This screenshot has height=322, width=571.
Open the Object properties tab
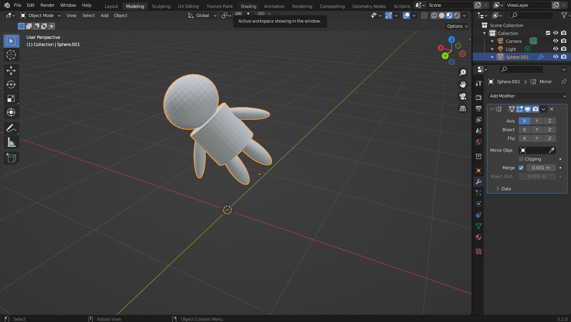coord(479,171)
